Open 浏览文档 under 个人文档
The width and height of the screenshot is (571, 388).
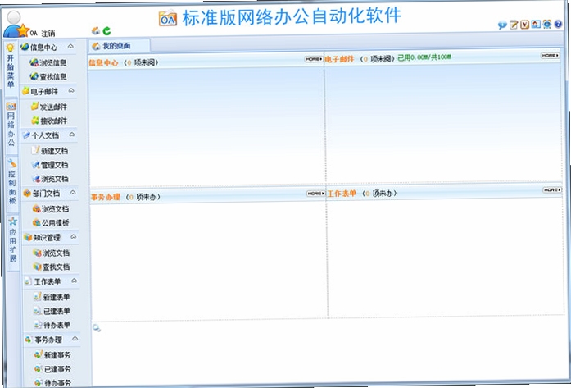[51, 179]
